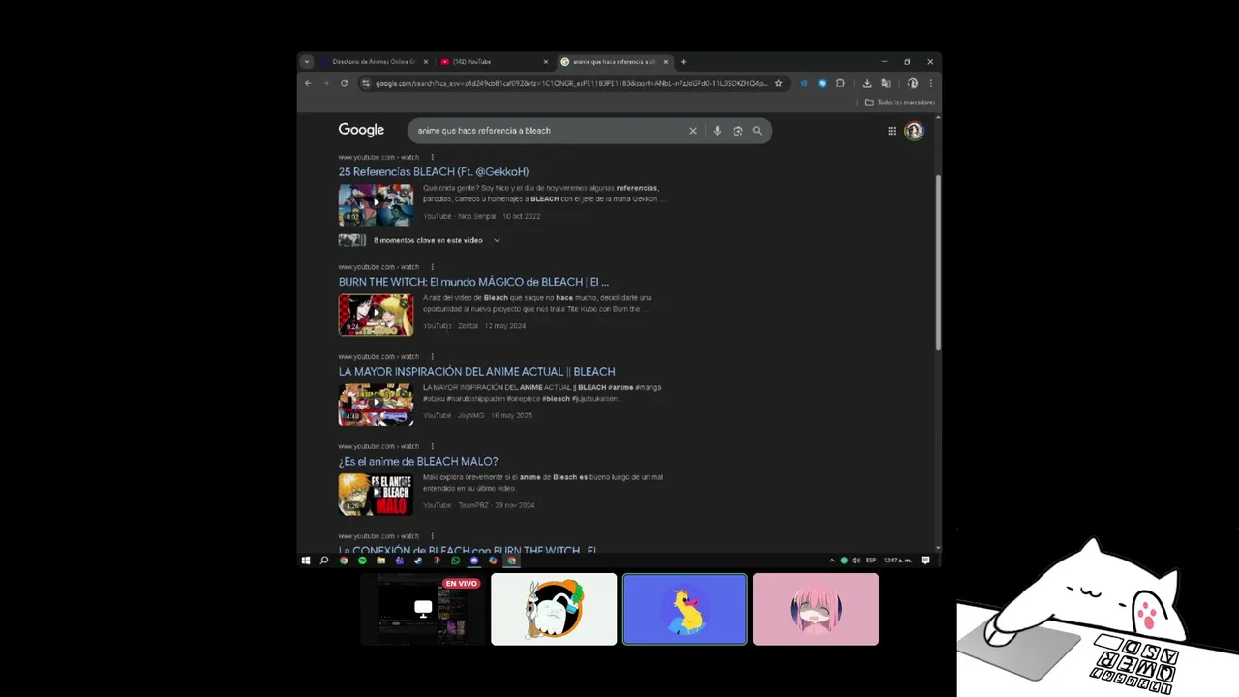Viewport: 1239px width, 697px height.
Task: Select the Bugs Bunny avatar participant tile
Action: coord(554,609)
